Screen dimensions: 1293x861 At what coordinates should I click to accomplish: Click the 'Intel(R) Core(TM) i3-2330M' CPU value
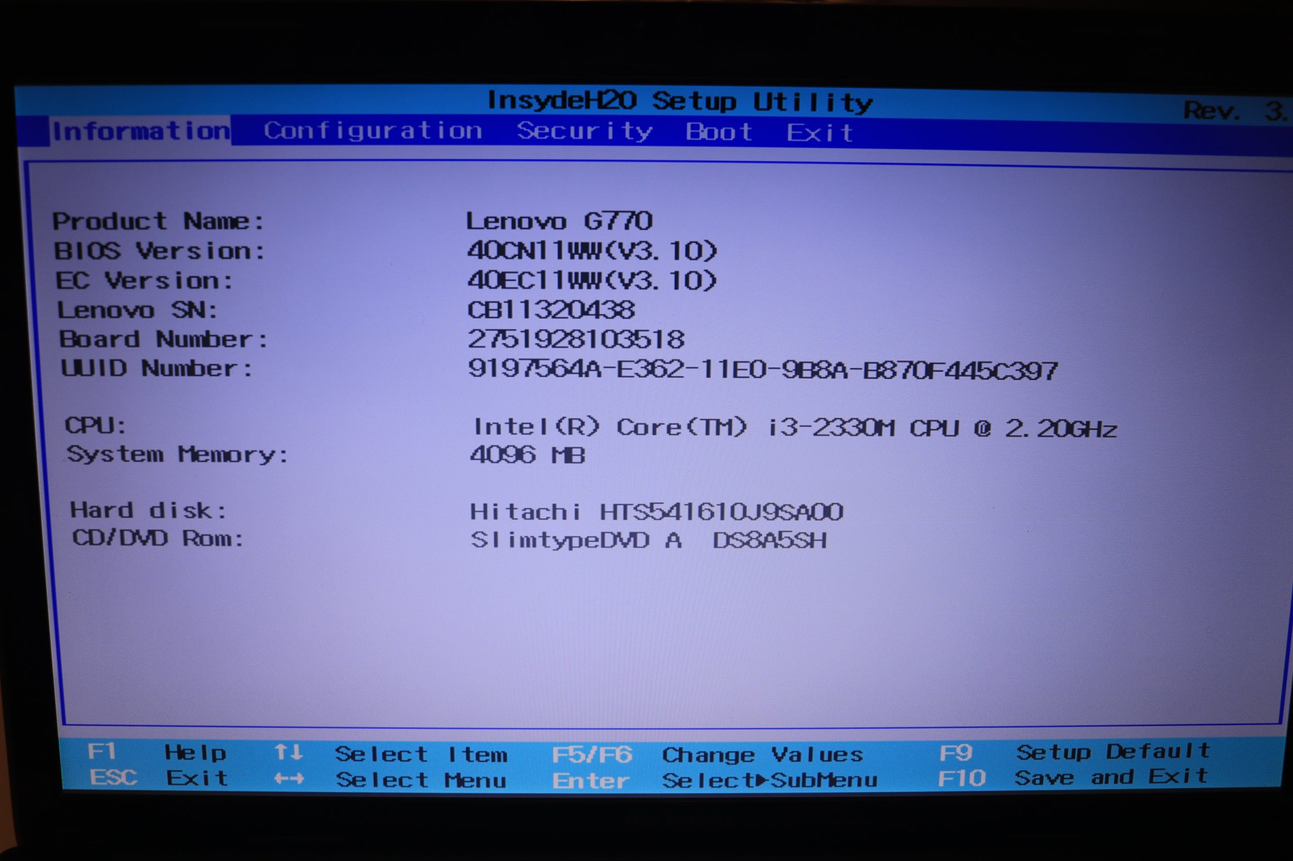click(794, 428)
